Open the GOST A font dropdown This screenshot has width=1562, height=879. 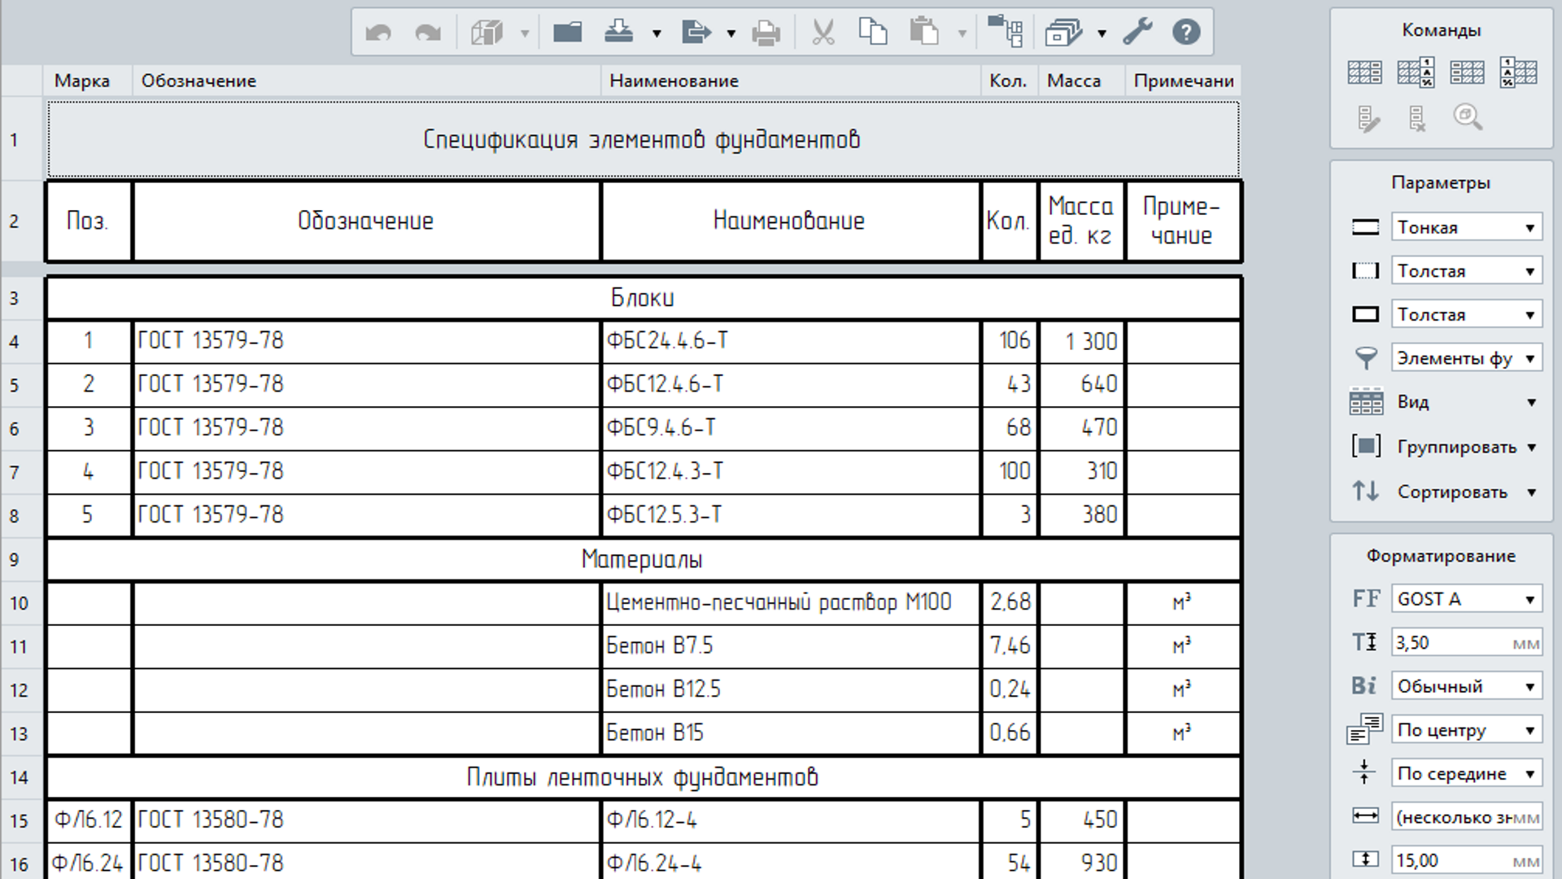pyautogui.click(x=1467, y=599)
